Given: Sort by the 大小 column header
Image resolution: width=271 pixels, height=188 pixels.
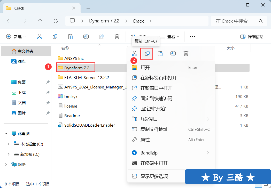Looking at the screenshot, I should (x=231, y=48).
